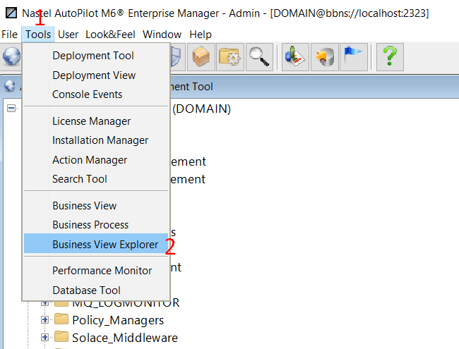
Task: Open the Look&Feel menu
Action: (110, 35)
